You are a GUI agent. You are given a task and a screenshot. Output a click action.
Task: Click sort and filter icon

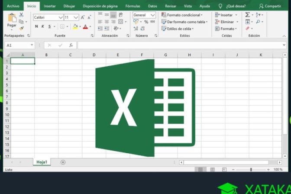click(258, 15)
